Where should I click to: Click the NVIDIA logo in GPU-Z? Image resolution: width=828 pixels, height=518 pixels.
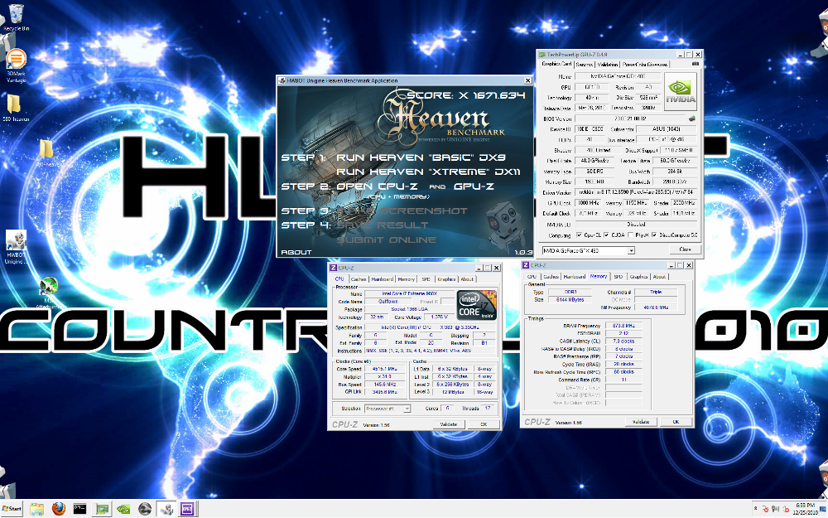pyautogui.click(x=680, y=91)
